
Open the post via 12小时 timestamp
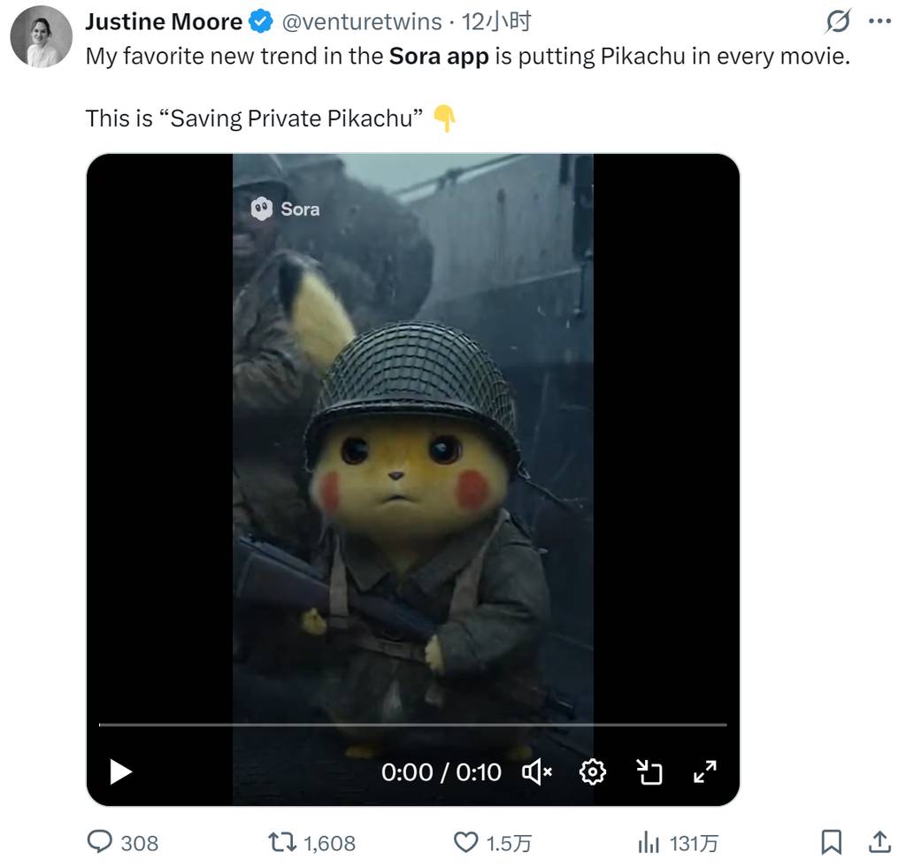496,22
